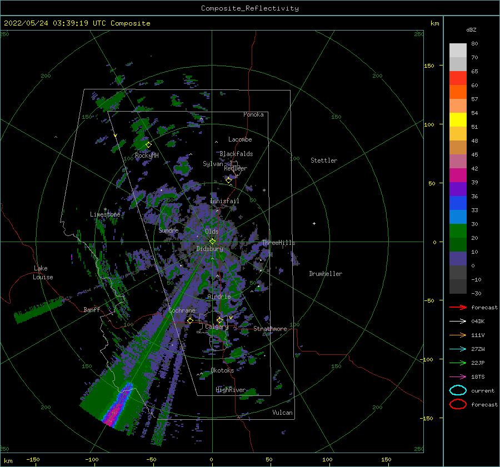Image resolution: width=500 pixels, height=467 pixels.
Task: Click the Blackfalds label
Action: pos(236,154)
